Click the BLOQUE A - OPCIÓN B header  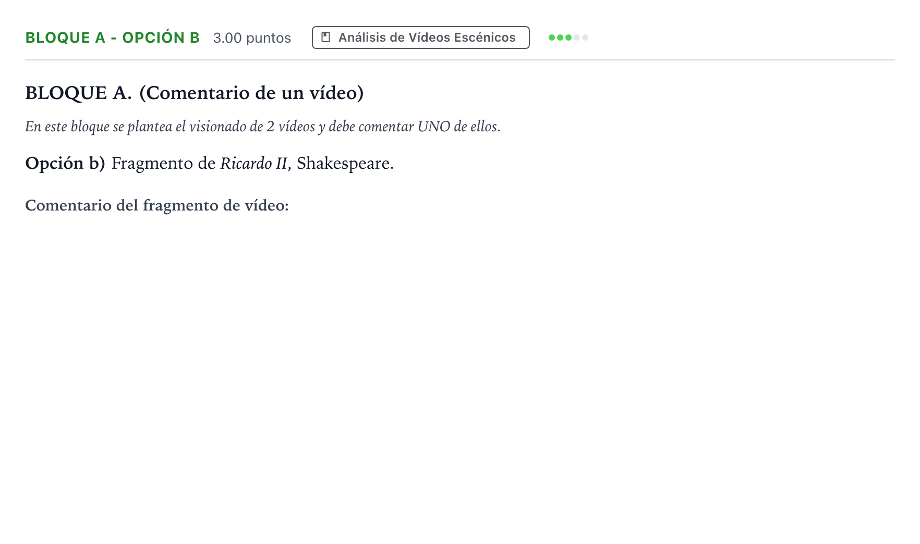point(113,38)
